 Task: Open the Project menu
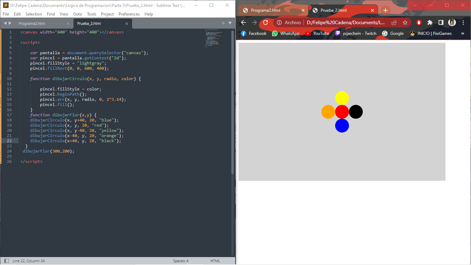[x=108, y=14]
